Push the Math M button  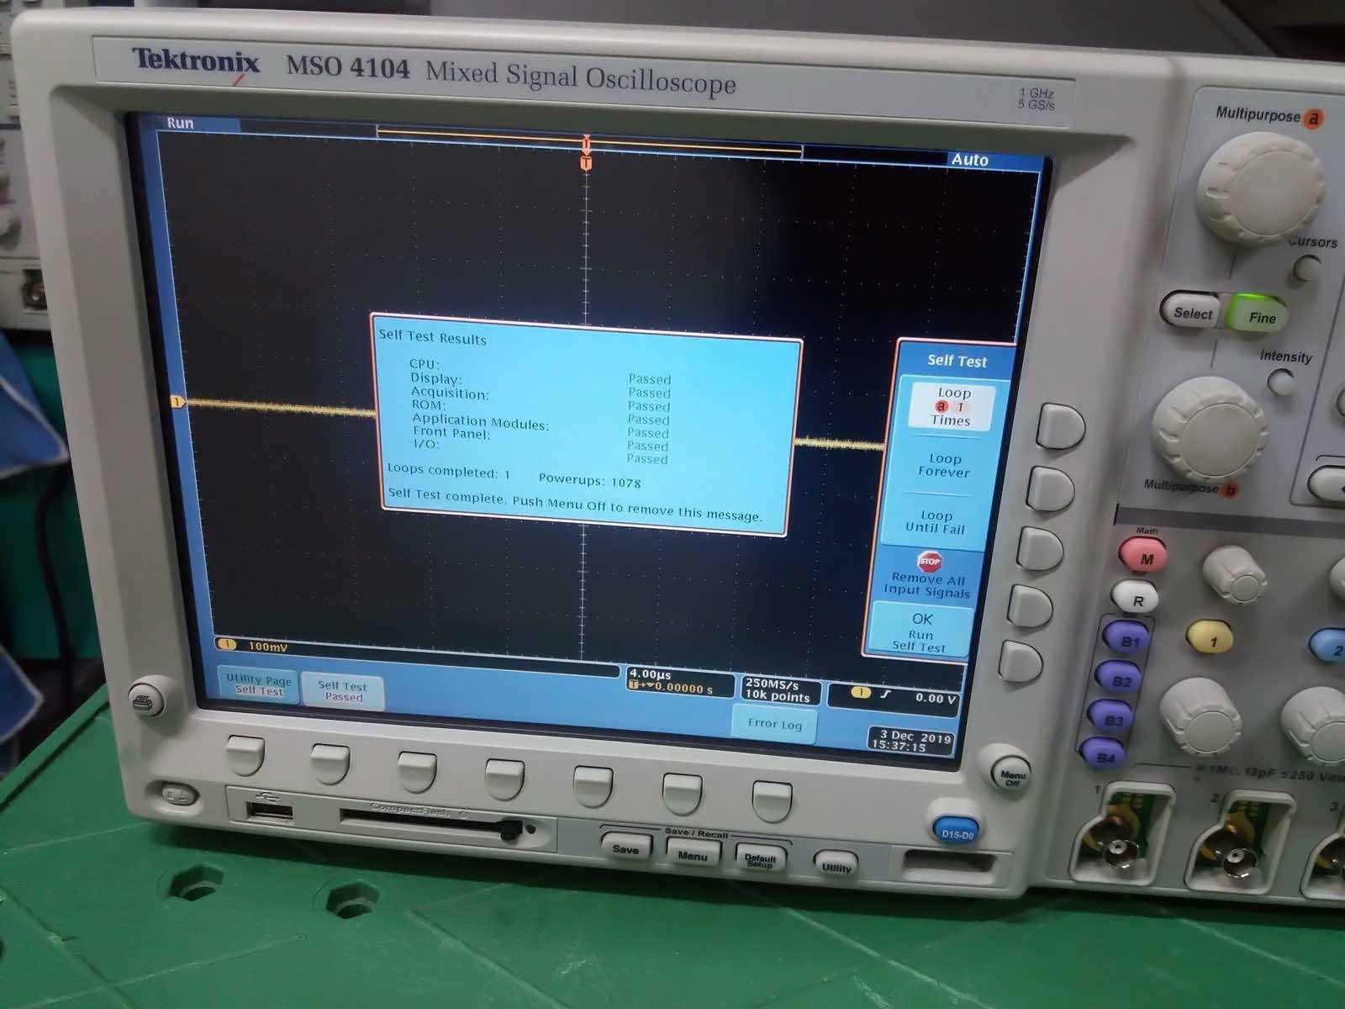pos(1143,557)
